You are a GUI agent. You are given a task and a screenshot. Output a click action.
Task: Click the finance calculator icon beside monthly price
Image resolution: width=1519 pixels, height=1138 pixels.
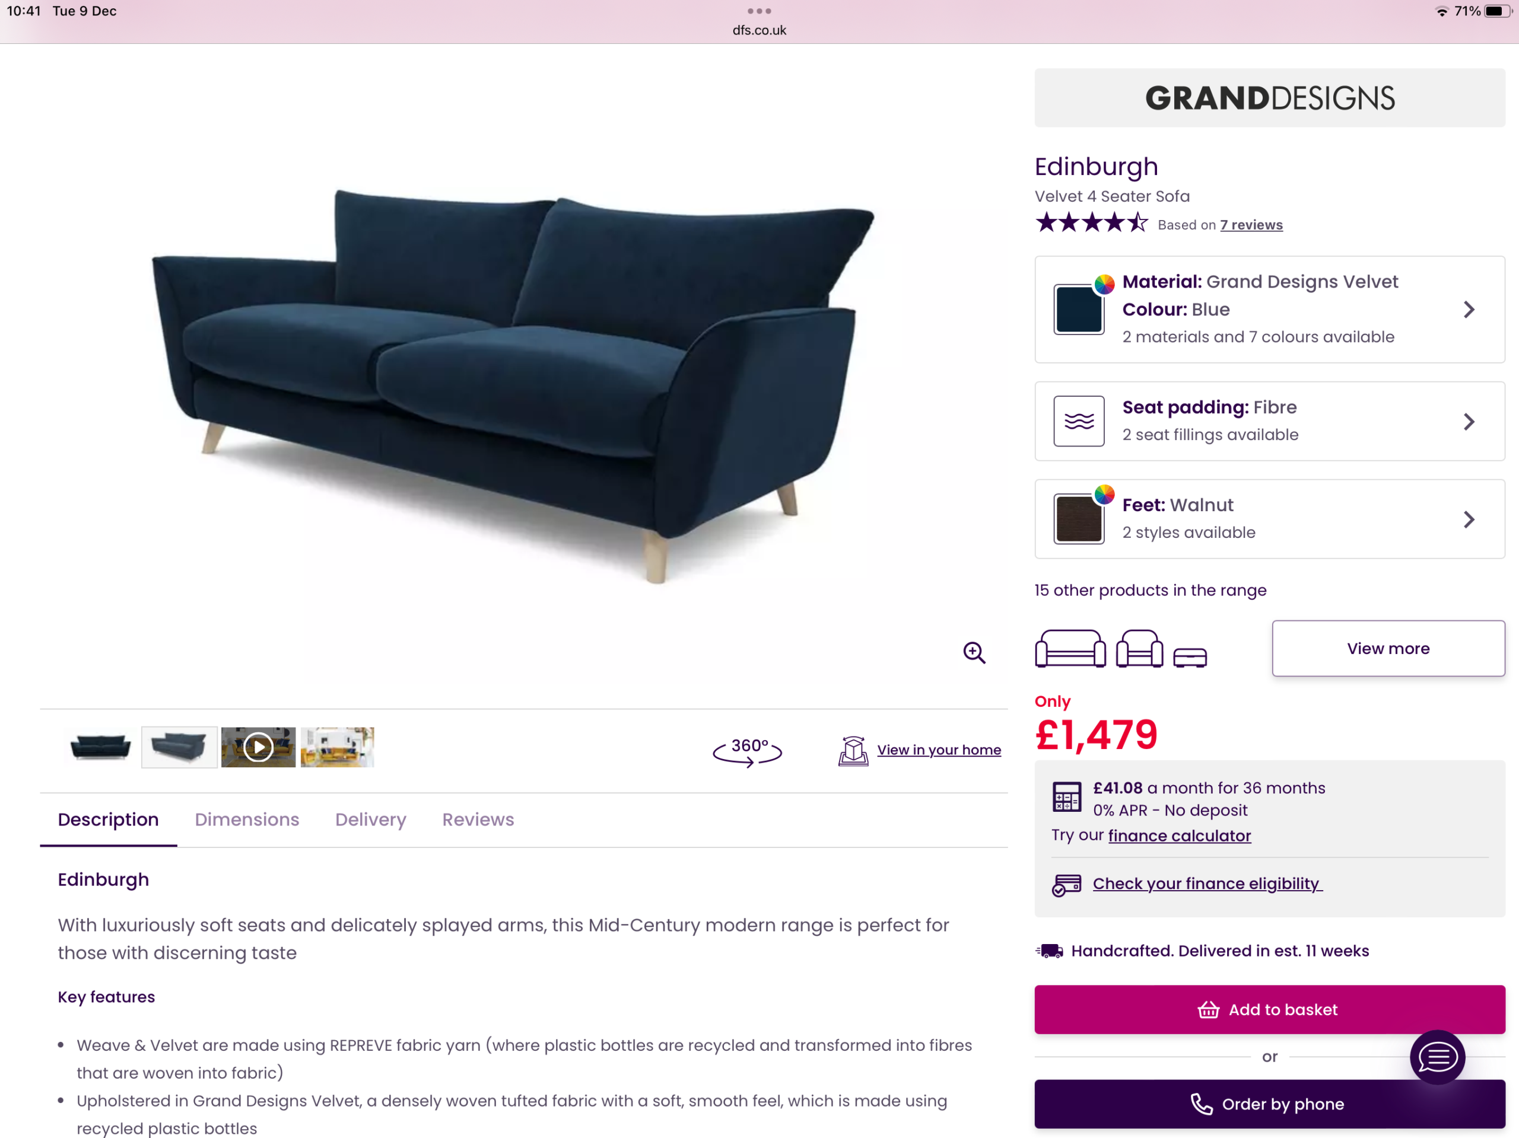click(x=1066, y=796)
